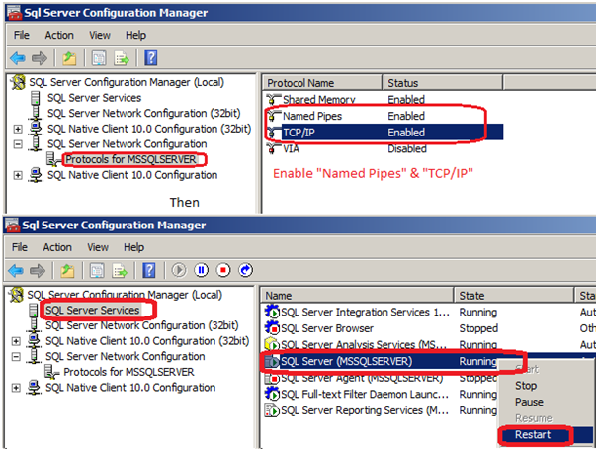Select SQL Server Network Configuration (32bit), bottom tree
The height and width of the screenshot is (451, 598).
click(x=142, y=325)
